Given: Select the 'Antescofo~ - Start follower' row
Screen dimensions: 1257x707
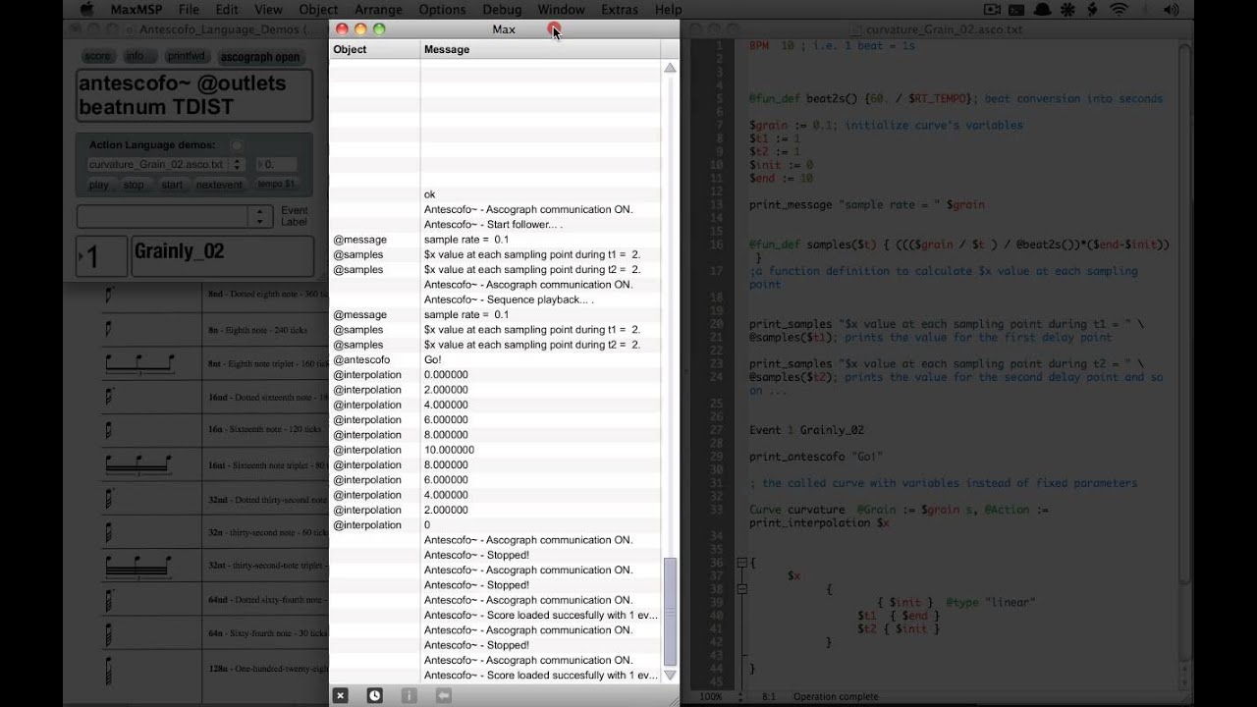Looking at the screenshot, I should pyautogui.click(x=495, y=225).
